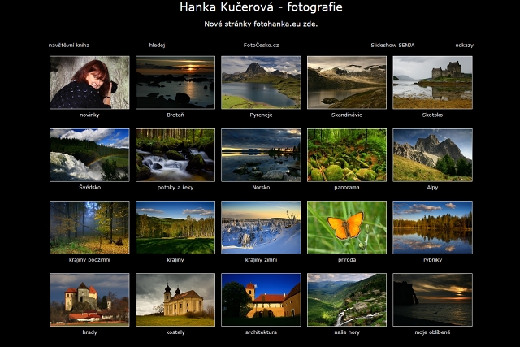520x347 pixels.
Task: Click the potoky a řeky caption
Action: (175, 187)
